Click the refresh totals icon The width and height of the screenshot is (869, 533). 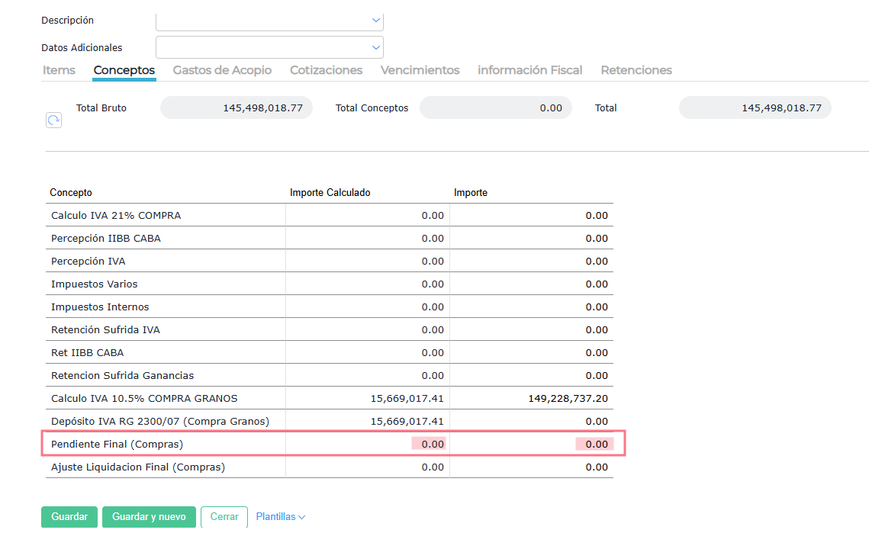(53, 120)
